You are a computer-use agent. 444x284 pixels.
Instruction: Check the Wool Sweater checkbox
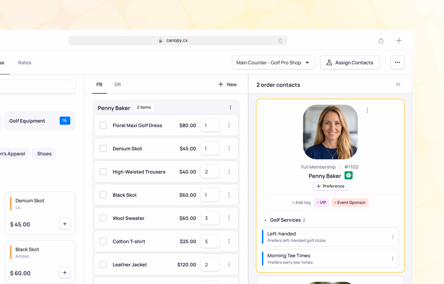[103, 218]
